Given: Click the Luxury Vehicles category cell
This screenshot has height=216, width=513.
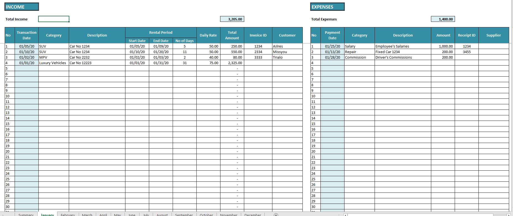Looking at the screenshot, I should tap(54, 63).
